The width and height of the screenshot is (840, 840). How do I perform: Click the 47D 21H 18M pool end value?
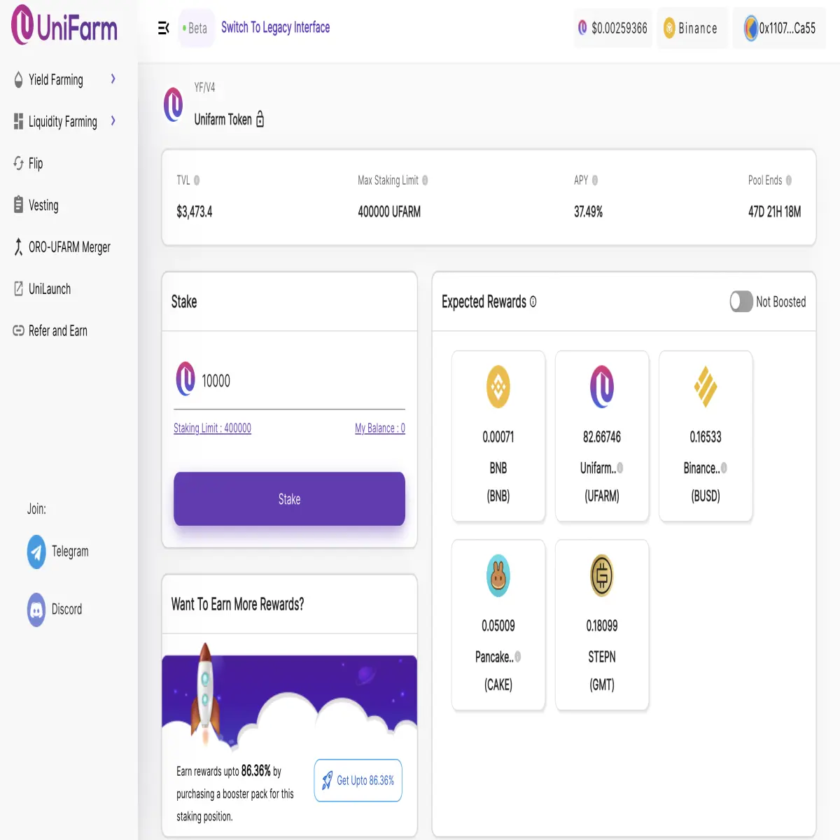(x=774, y=211)
